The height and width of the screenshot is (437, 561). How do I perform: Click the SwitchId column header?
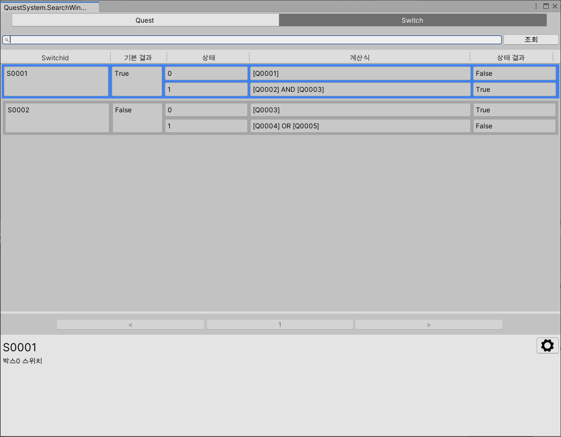pos(55,58)
